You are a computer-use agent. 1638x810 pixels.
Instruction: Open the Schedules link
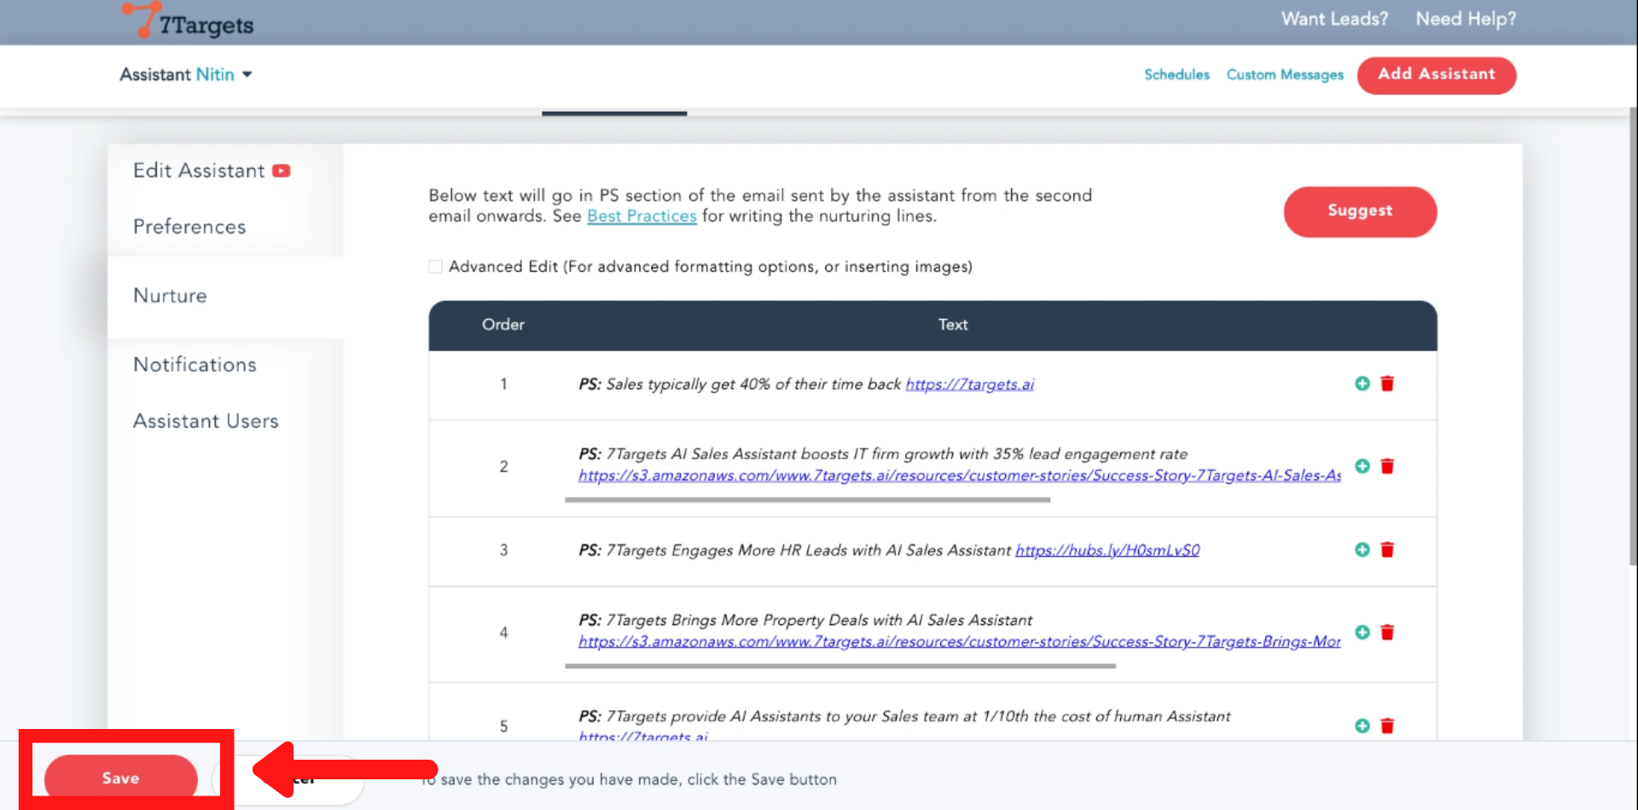[1176, 75]
